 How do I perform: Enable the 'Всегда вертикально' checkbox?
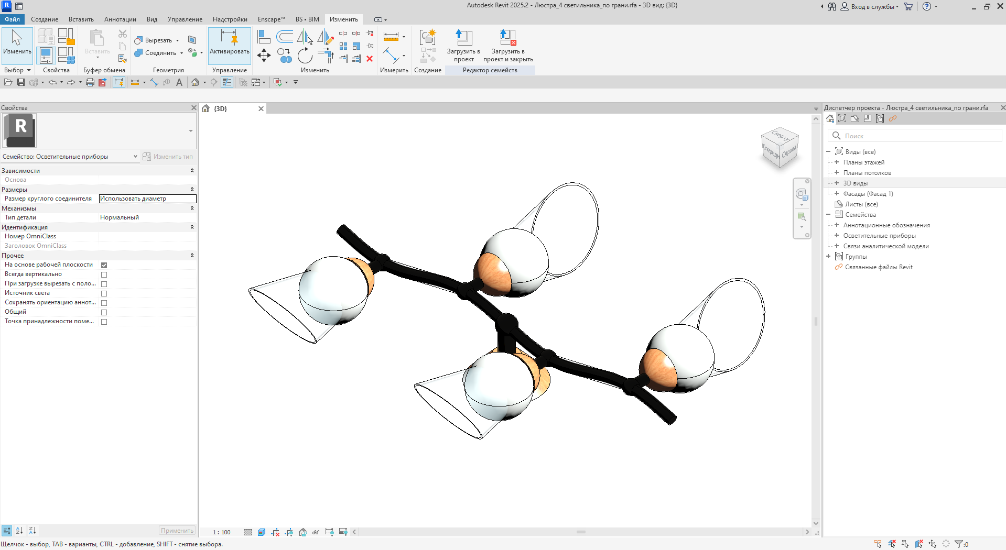[x=104, y=274]
